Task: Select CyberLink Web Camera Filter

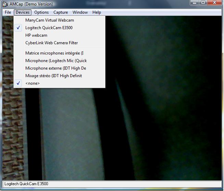Action: coord(60,43)
